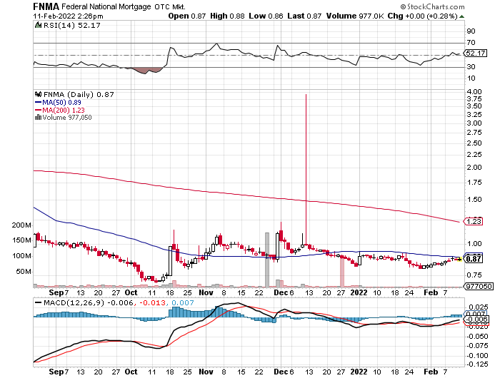Image resolution: width=500 pixels, height=378 pixels.
Task: Click the 'FNMA (Daily) 0.87' legend text
Action: (x=79, y=95)
